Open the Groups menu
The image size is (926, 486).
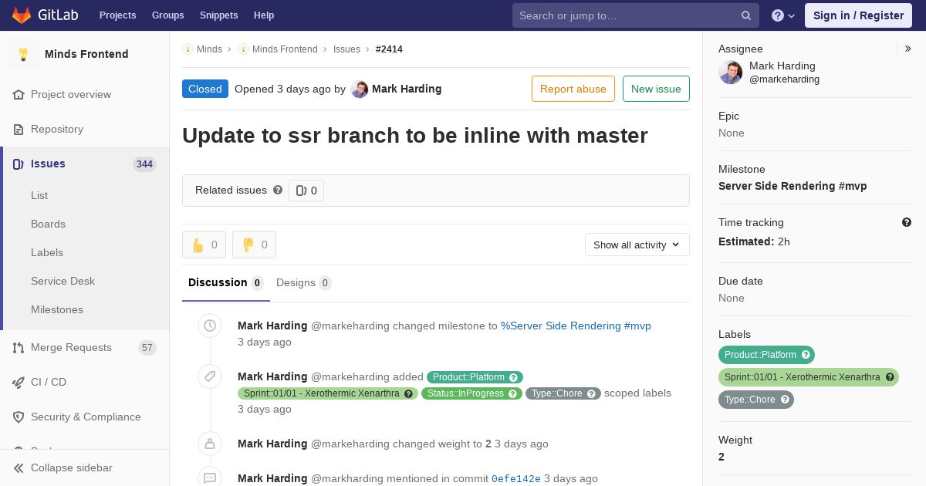[167, 15]
